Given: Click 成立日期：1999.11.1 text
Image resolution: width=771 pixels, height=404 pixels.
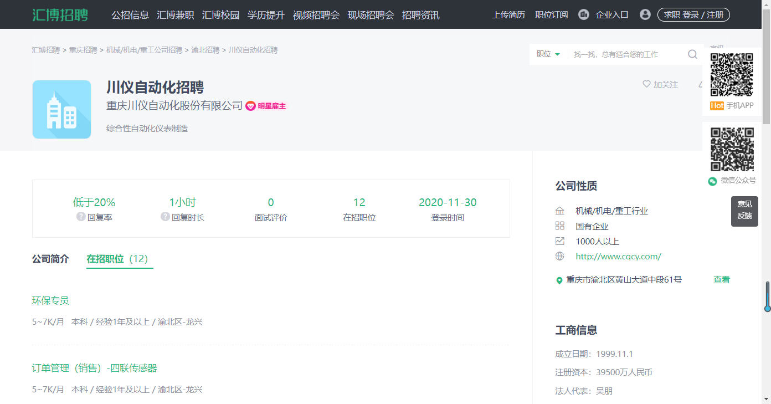Looking at the screenshot, I should click(x=594, y=354).
